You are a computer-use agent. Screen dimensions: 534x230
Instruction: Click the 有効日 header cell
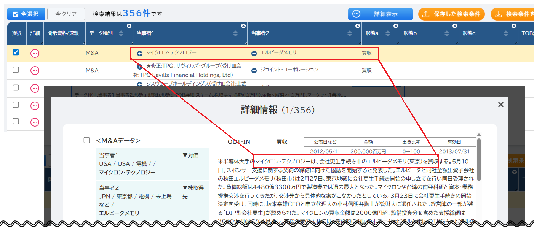[x=454, y=142]
